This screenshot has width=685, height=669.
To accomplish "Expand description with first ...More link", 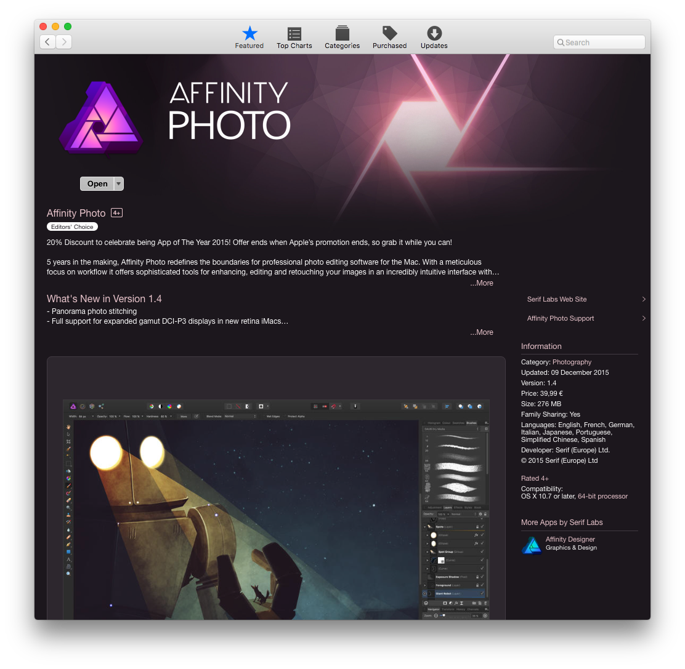I will tap(482, 283).
